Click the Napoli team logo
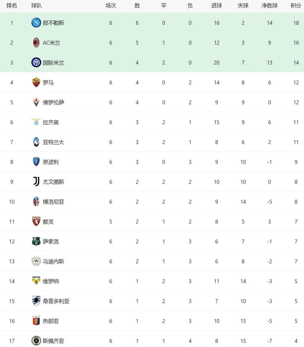304x347 pixels. click(36, 23)
